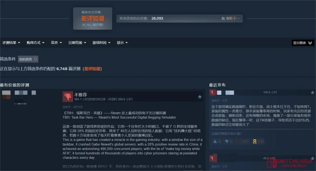Click the line 'TBH: Task Bar Hero — Steam's Most Successful'
Viewport: 316px width, 171px height.
coord(119,118)
